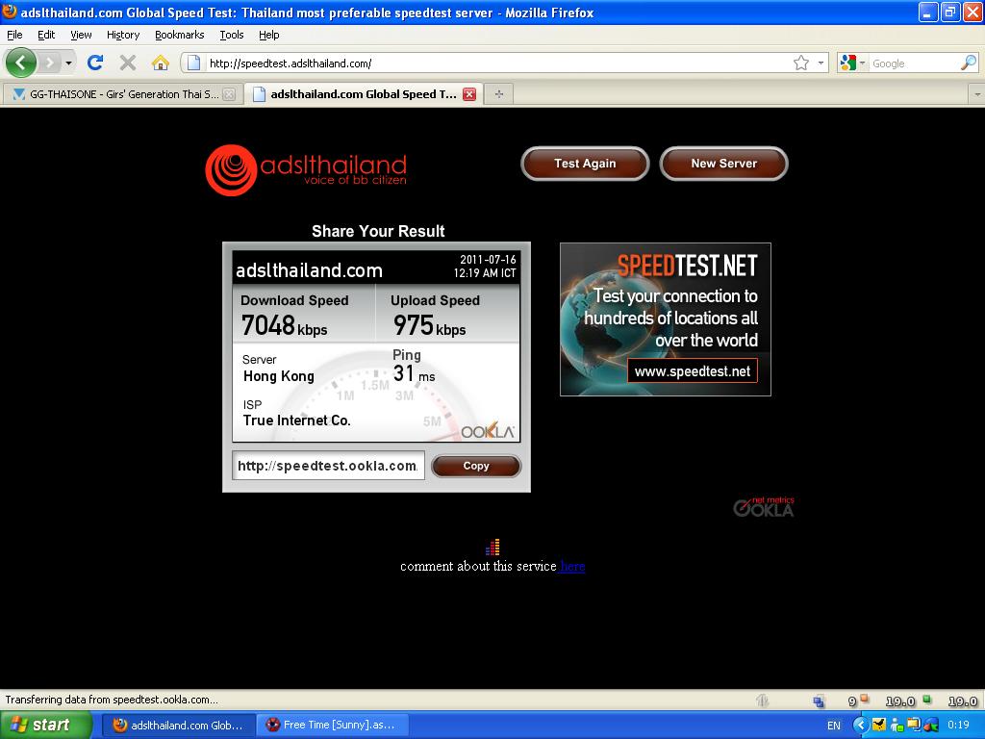This screenshot has height=739, width=985.
Task: Click the 7048 kbps download speed value
Action: 284,325
